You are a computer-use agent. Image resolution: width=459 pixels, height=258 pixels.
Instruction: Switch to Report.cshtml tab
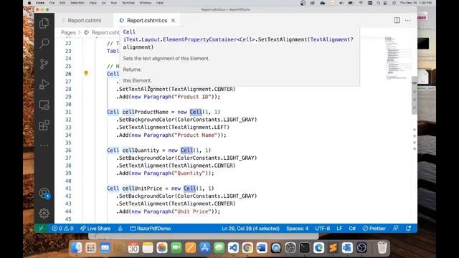click(x=85, y=21)
